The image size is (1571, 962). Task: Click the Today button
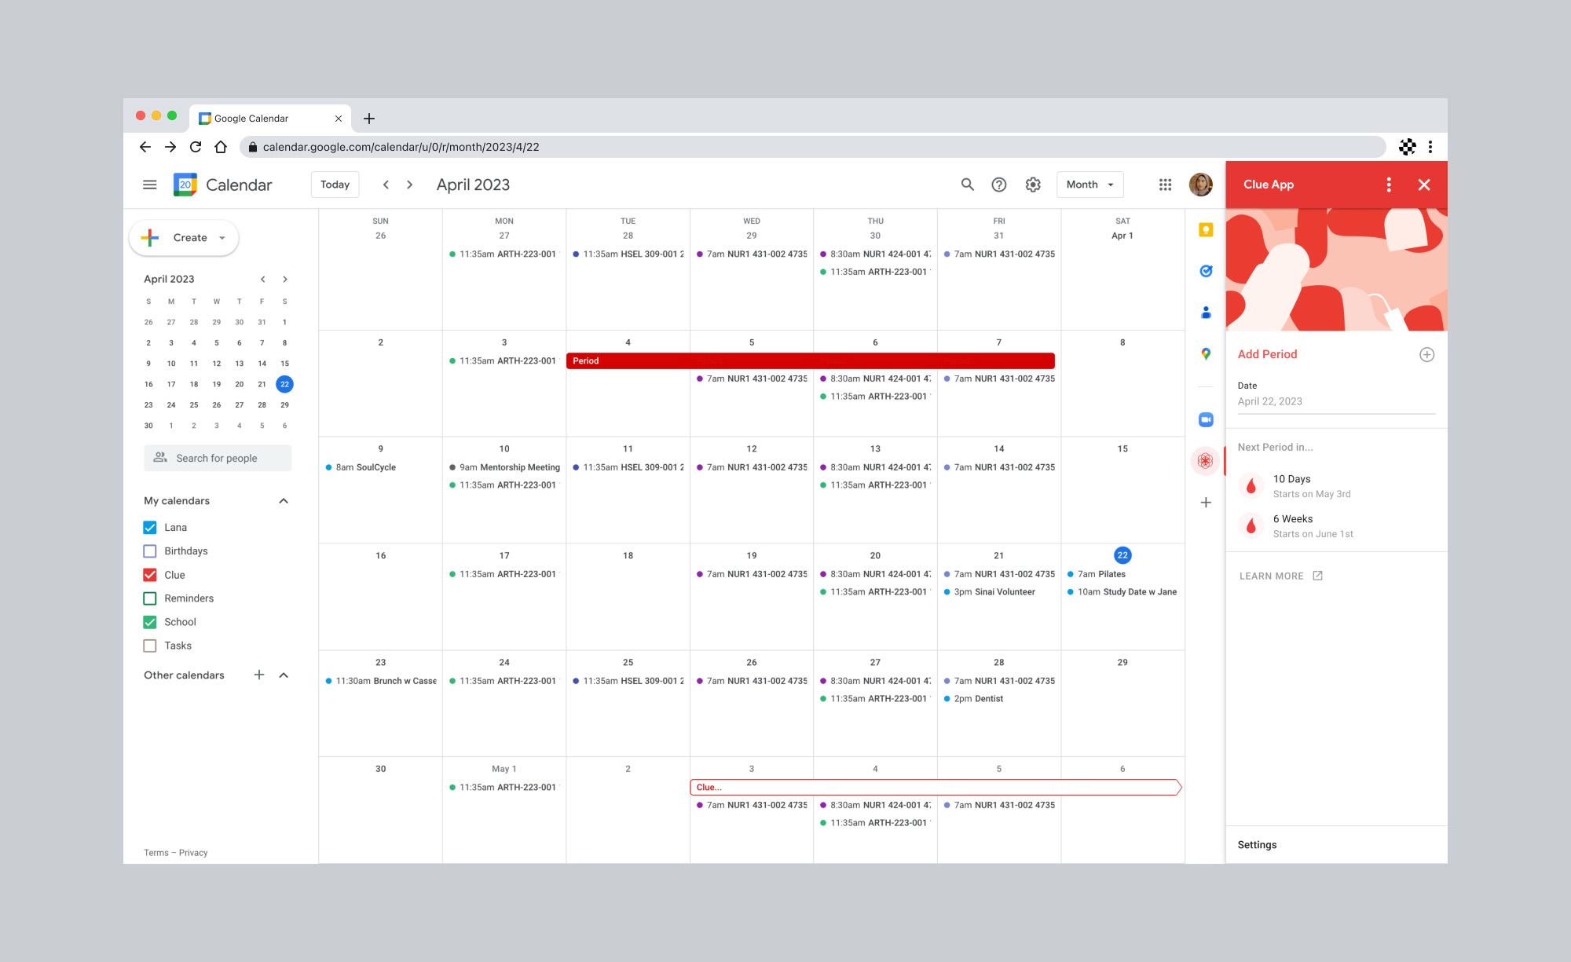pyautogui.click(x=335, y=185)
